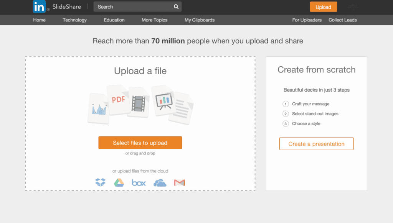Open Collect Leads link
This screenshot has height=223, width=393.
click(343, 20)
